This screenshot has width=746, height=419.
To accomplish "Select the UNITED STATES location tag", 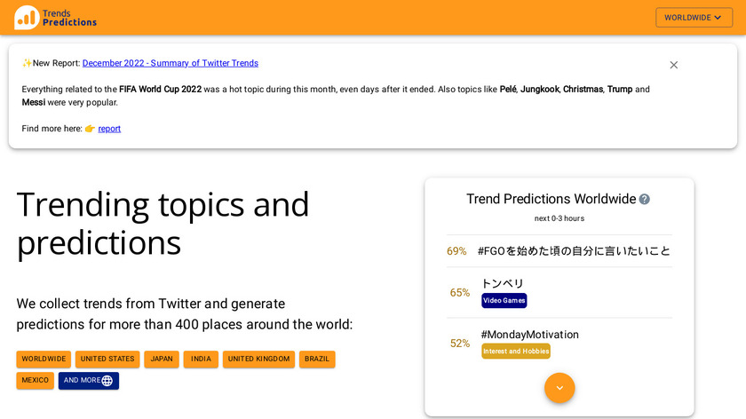I will pyautogui.click(x=107, y=359).
